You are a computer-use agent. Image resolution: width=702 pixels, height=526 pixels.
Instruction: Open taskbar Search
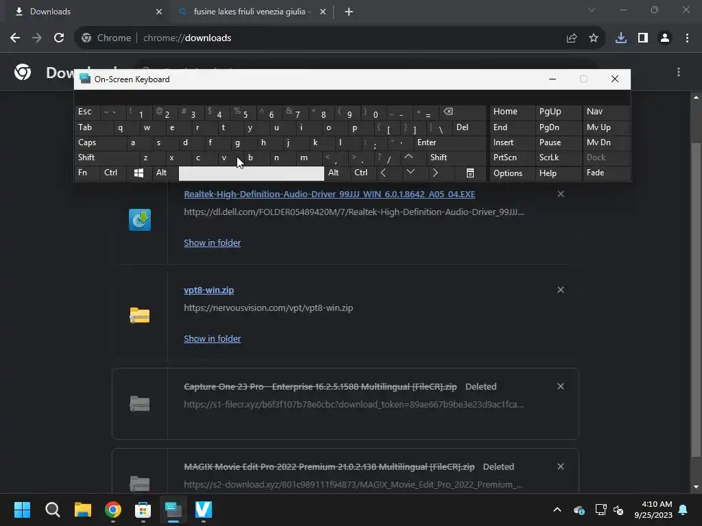click(52, 510)
